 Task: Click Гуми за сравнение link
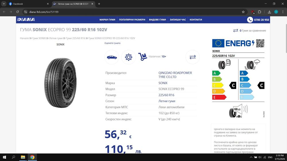(x=253, y=30)
